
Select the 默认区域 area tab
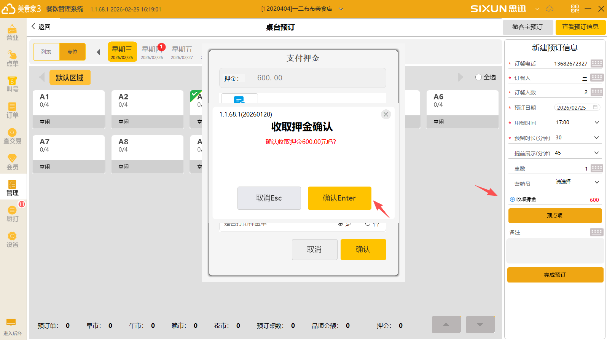pyautogui.click(x=70, y=78)
